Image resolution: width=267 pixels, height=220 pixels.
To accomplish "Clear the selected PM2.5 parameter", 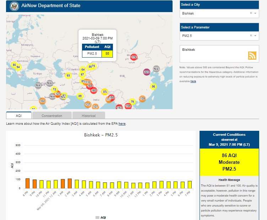I will (x=251, y=36).
